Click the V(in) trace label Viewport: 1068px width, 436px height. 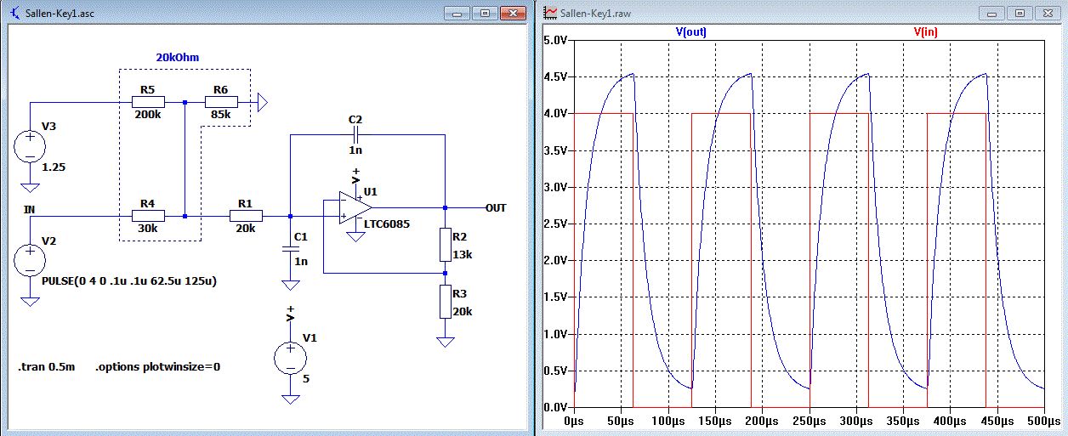point(925,31)
